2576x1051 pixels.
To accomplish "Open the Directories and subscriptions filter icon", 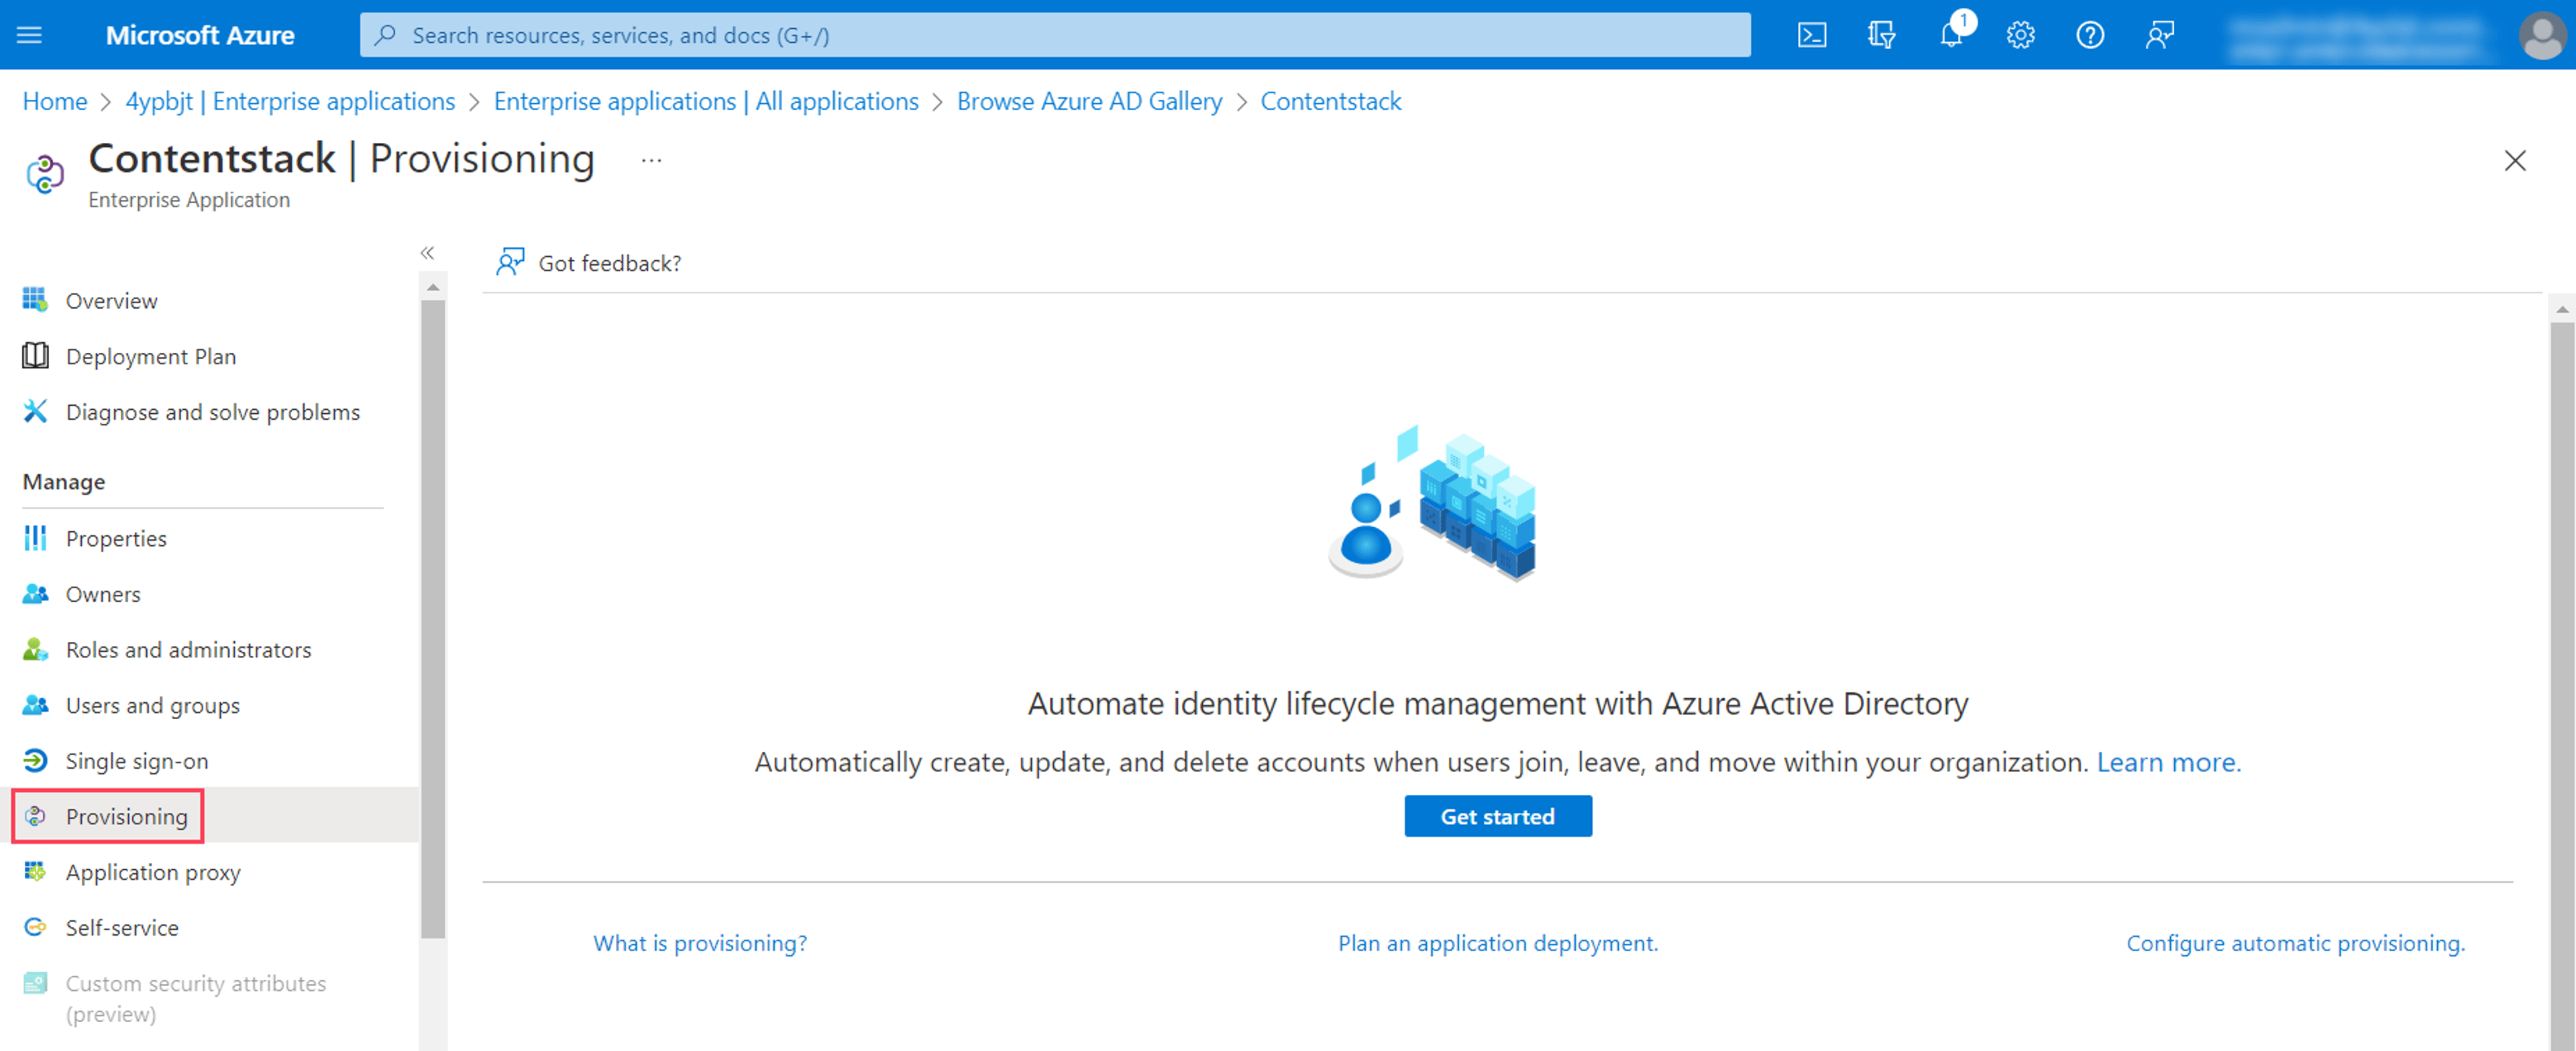I will coord(1881,35).
